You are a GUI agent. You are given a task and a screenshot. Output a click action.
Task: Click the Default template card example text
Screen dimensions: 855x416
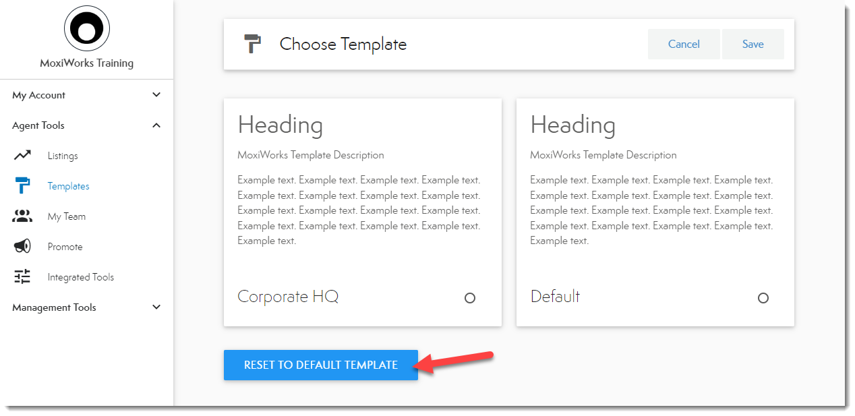[x=651, y=210]
